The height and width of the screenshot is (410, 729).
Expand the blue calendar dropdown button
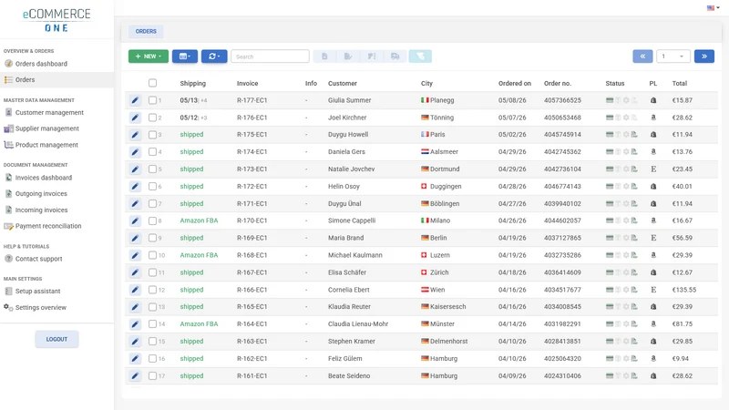click(x=185, y=56)
